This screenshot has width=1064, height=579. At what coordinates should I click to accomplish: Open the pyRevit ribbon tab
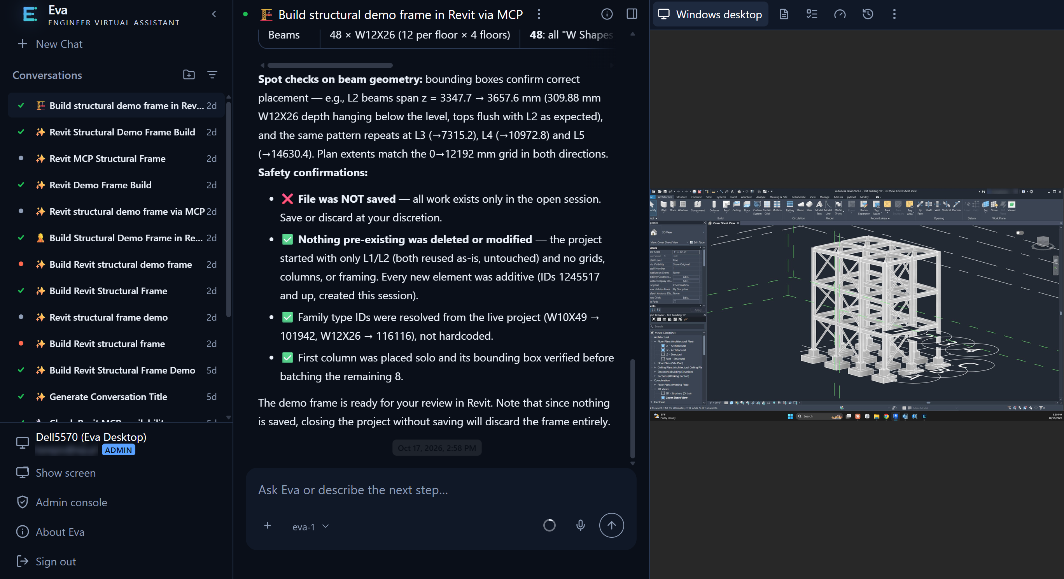[x=852, y=197]
